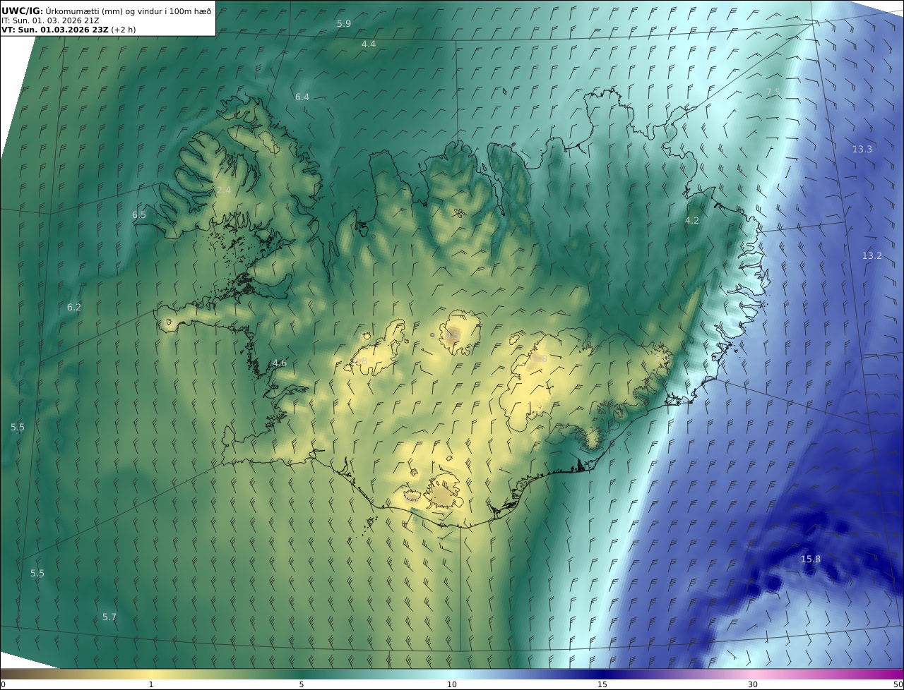904x690 pixels.
Task: Click the 13.2 value label
Action: 872,255
